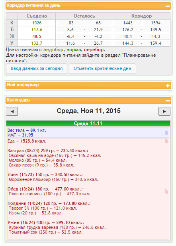Click the red fat value 48.5
176x246 pixels.
[37, 36]
